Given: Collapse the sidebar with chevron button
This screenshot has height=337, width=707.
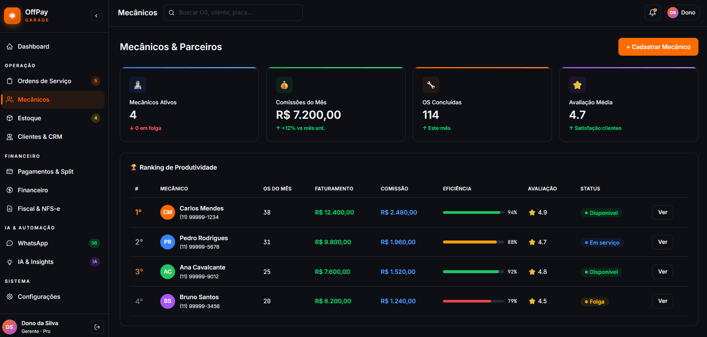Looking at the screenshot, I should coord(96,16).
